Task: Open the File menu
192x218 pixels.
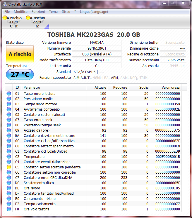Action: tap(7, 12)
